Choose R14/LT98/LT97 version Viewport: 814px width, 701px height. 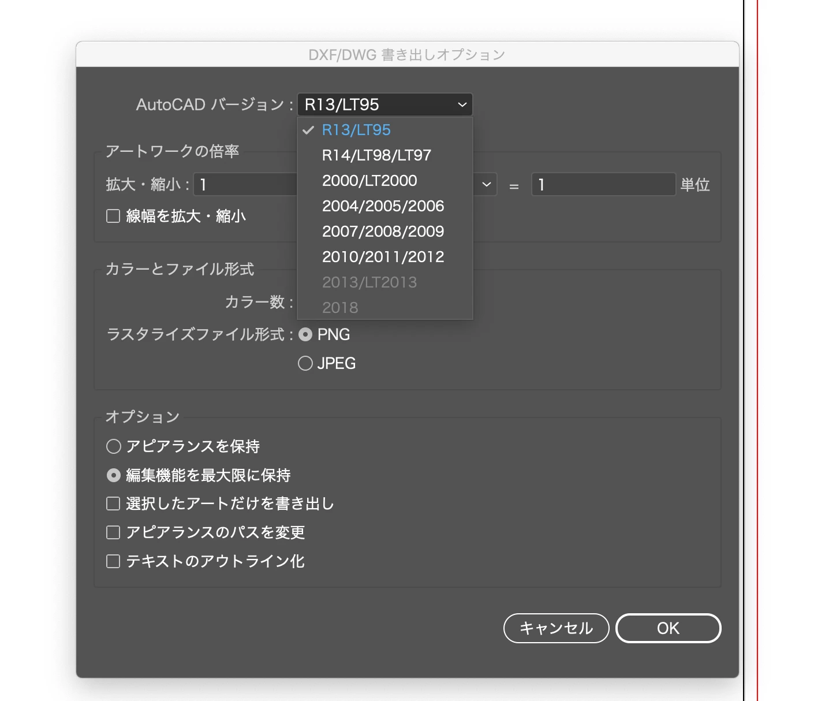[385, 155]
